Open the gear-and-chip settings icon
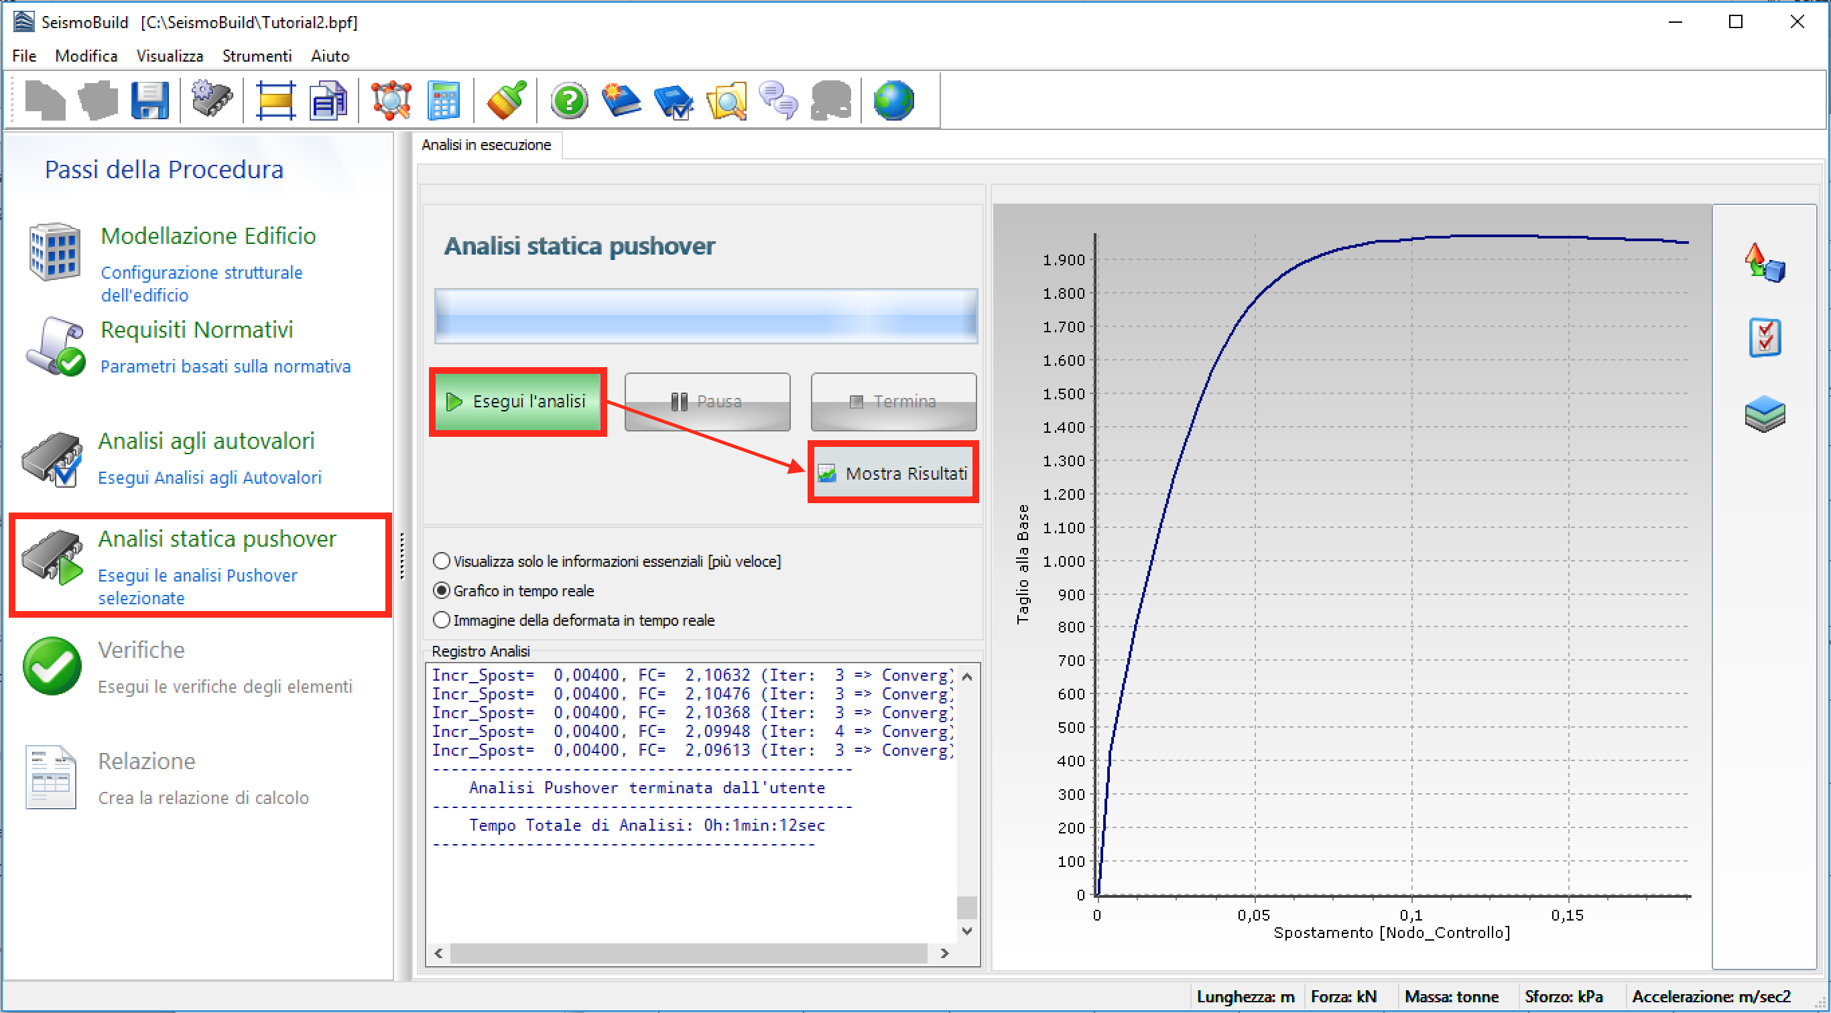This screenshot has height=1013, width=1831. coord(212,98)
